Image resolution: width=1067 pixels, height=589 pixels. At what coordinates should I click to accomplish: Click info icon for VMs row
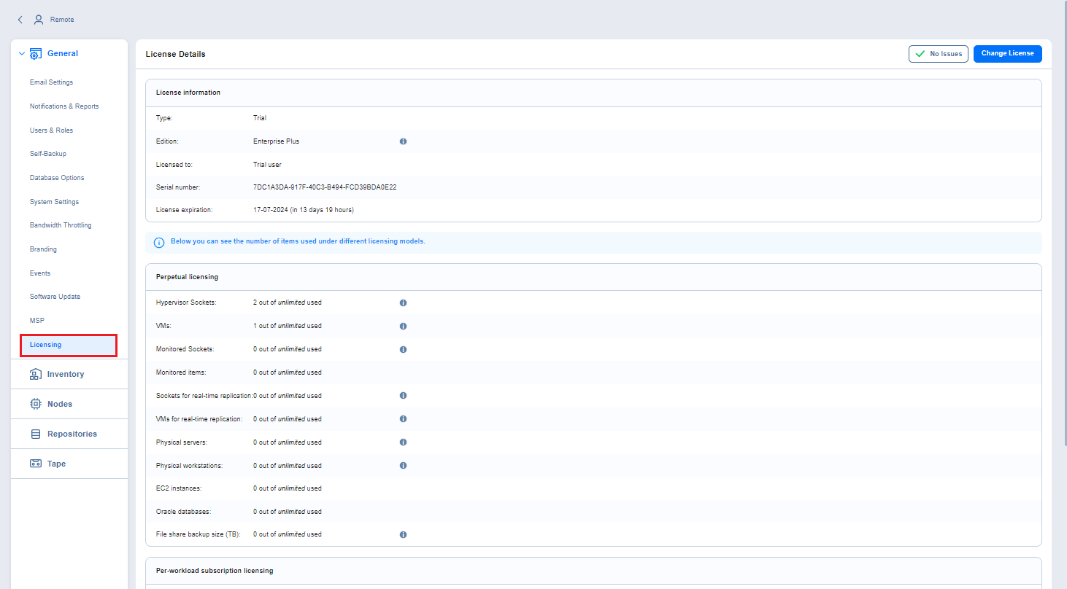pyautogui.click(x=403, y=326)
